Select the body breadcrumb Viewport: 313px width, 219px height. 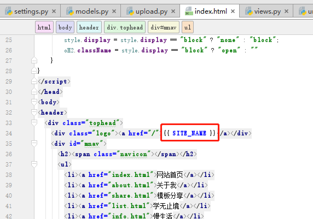click(x=65, y=27)
